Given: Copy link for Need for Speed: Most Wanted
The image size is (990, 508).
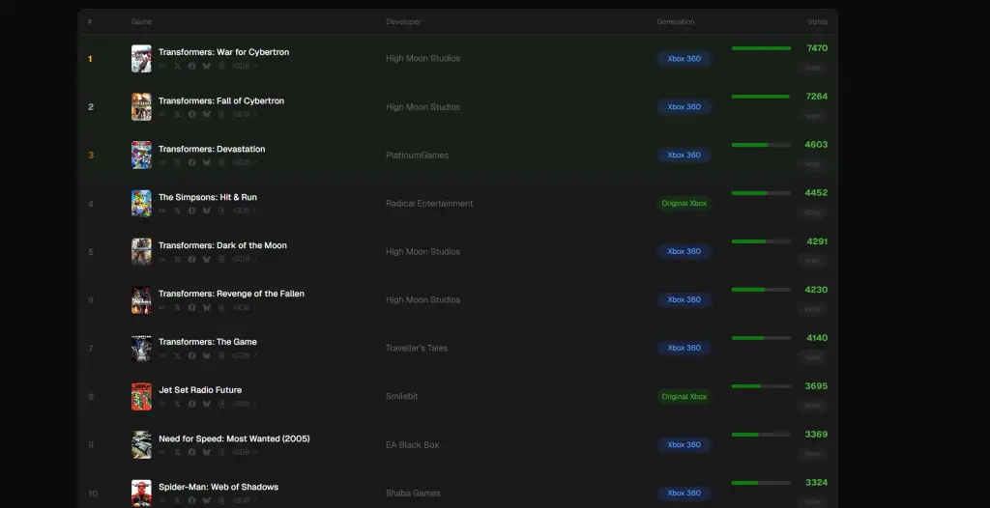Looking at the screenshot, I should point(162,452).
